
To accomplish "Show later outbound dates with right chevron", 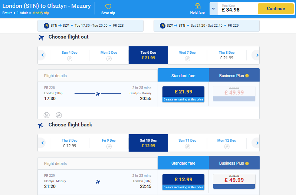I will tap(257, 55).
